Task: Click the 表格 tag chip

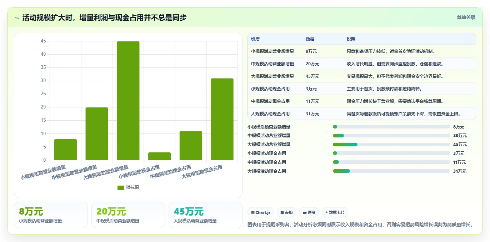Action: 286,212
